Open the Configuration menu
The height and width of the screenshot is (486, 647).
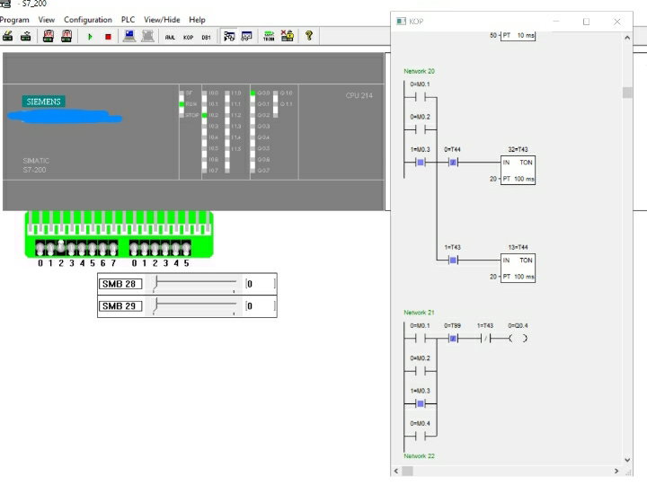coord(88,20)
